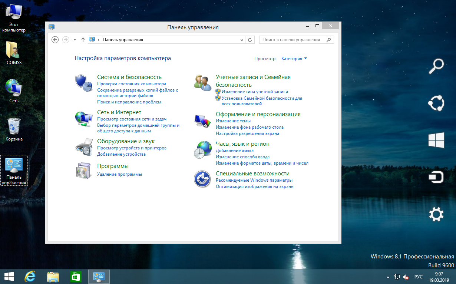Click the Share charm icon

click(x=436, y=103)
